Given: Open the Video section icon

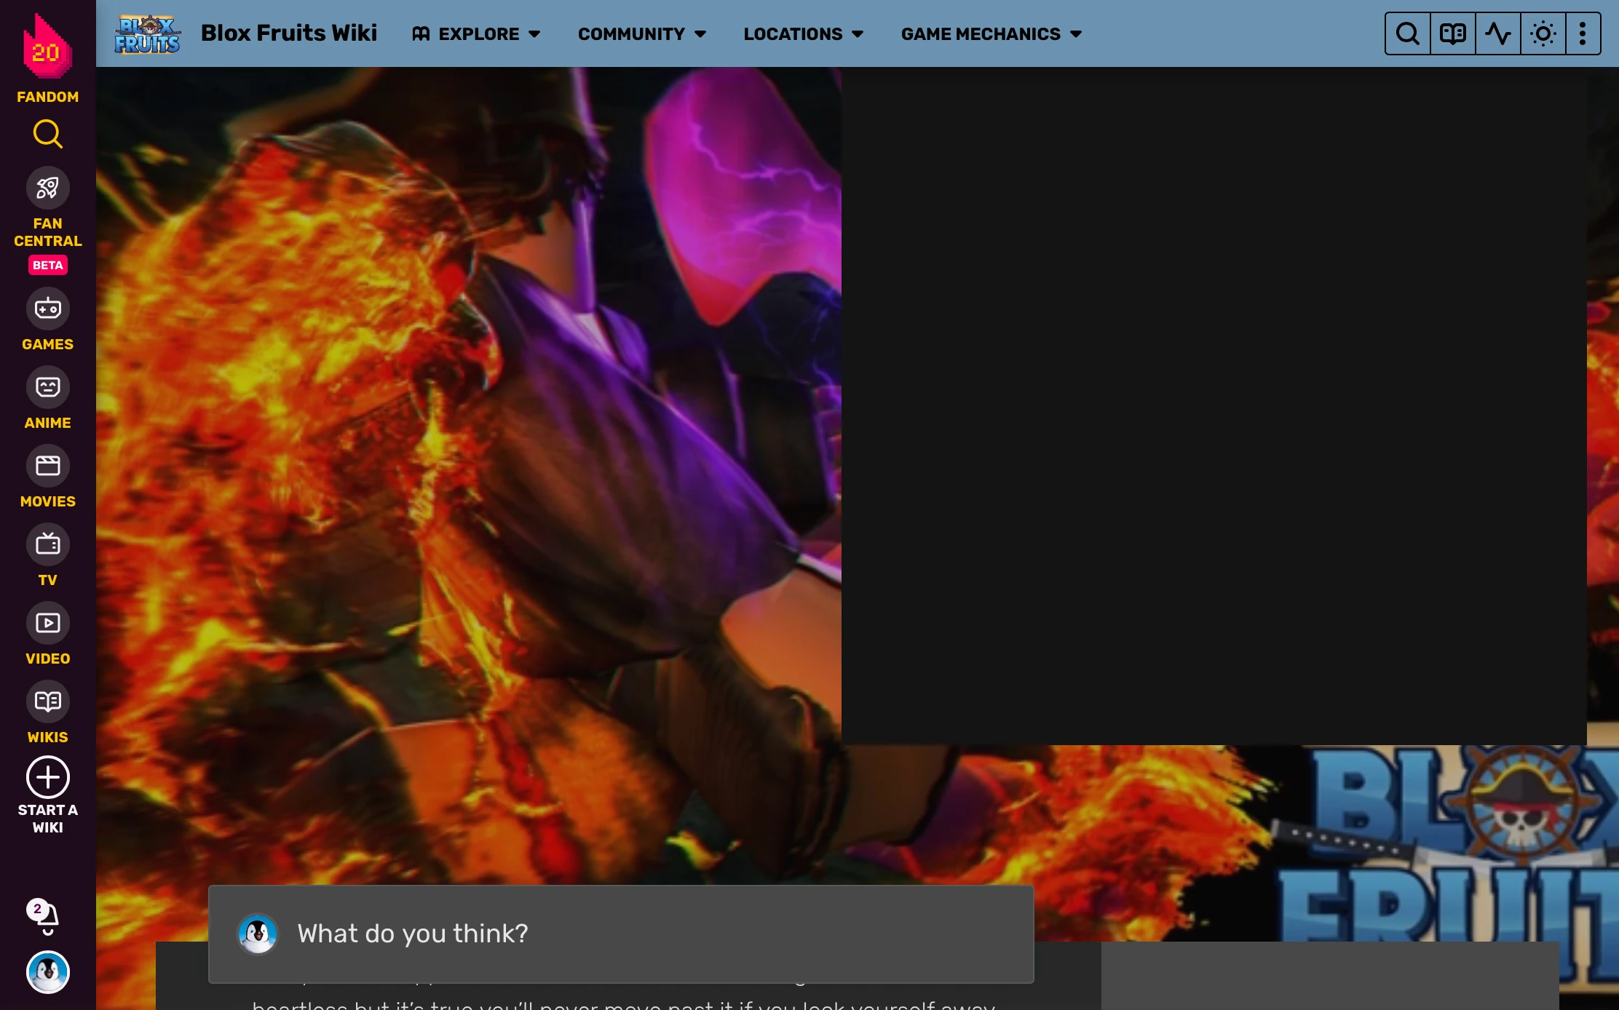Looking at the screenshot, I should [x=47, y=624].
